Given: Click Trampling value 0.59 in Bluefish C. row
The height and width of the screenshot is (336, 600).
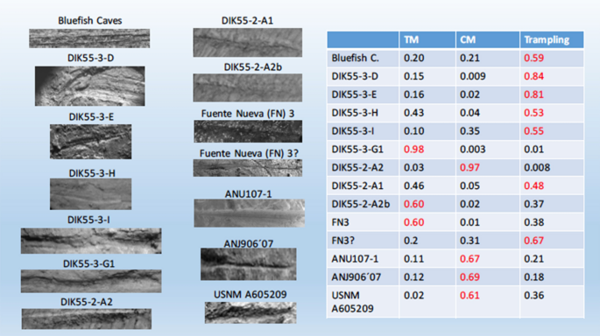Looking at the screenshot, I should pyautogui.click(x=533, y=58).
